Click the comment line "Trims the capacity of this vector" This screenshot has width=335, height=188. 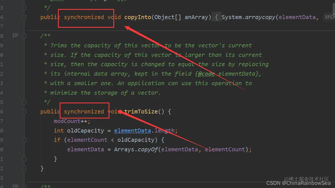pos(148,45)
